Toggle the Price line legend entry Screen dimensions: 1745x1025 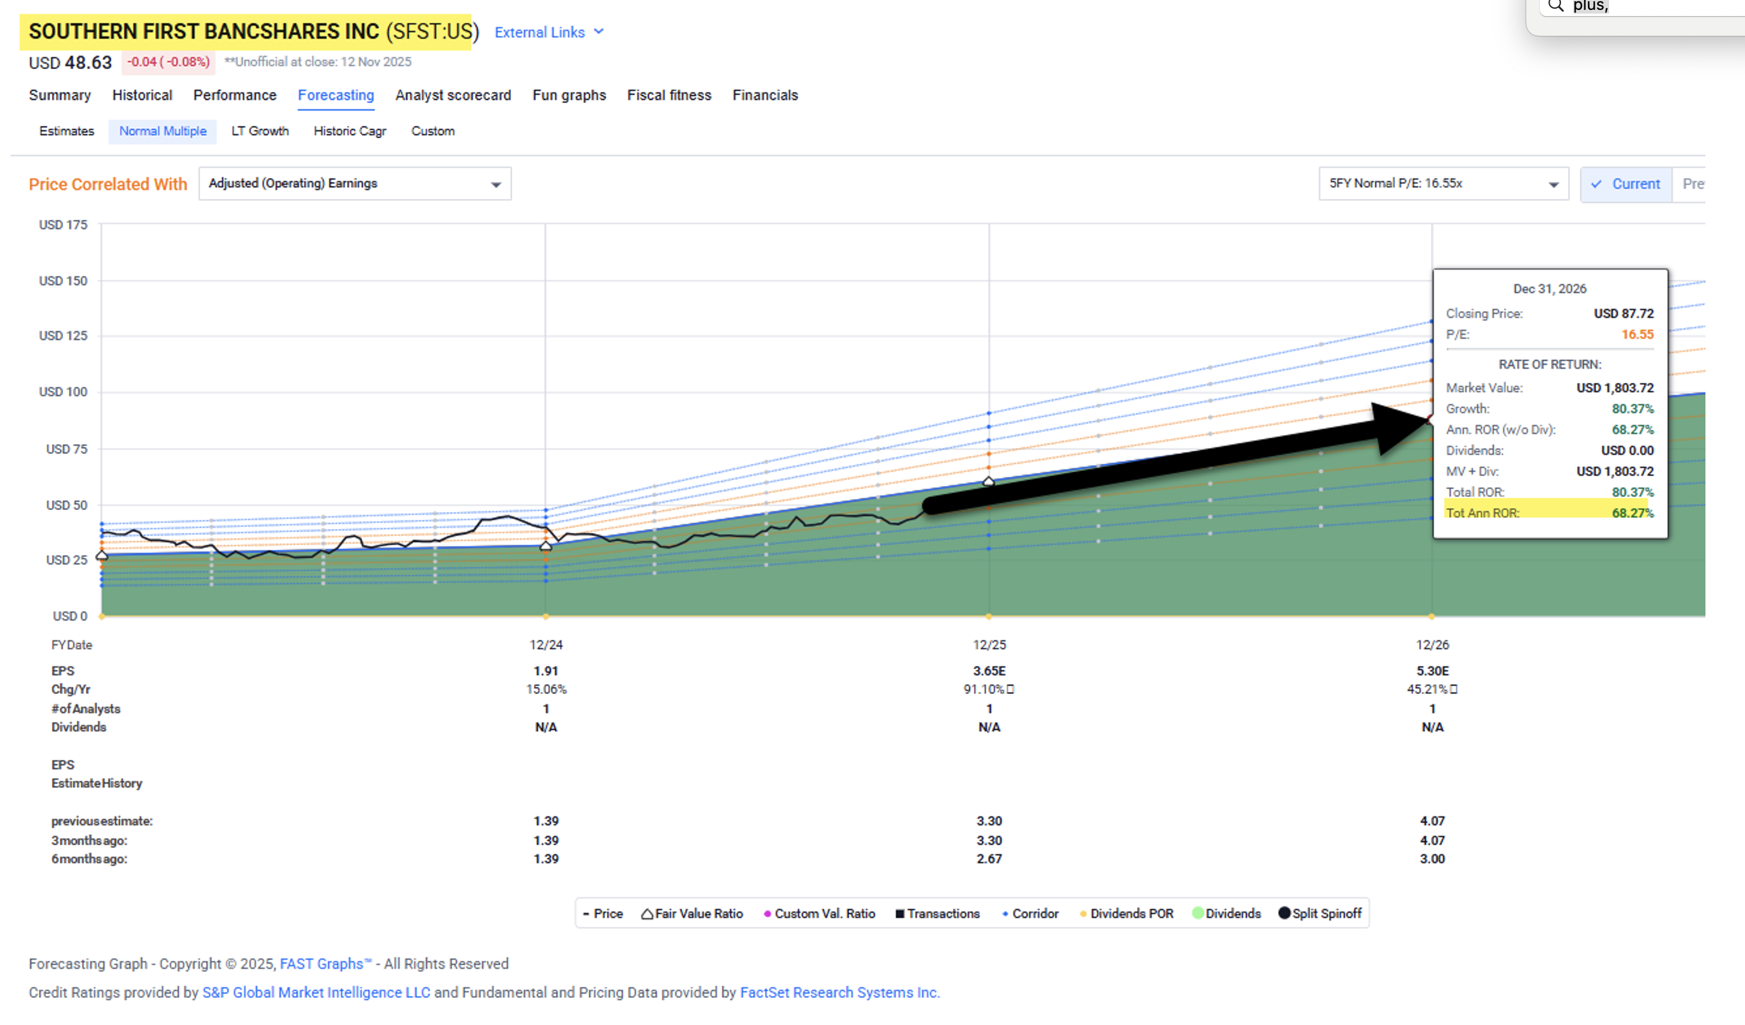(x=602, y=914)
